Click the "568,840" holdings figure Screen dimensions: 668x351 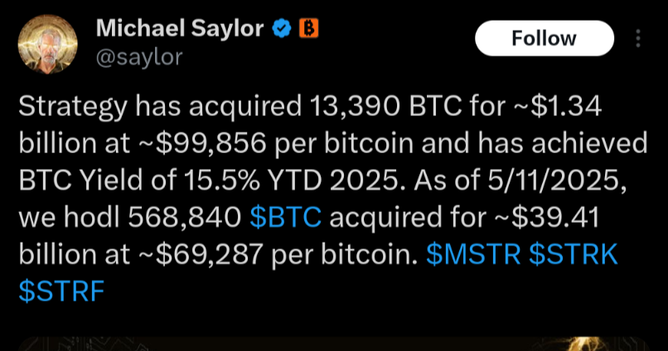[185, 218]
